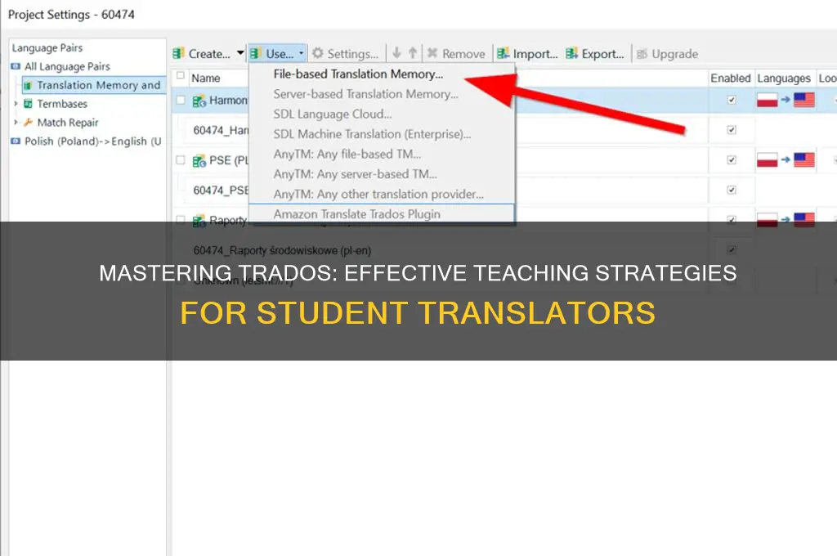
Task: Open the Create dropdown arrow
Action: coord(240,53)
